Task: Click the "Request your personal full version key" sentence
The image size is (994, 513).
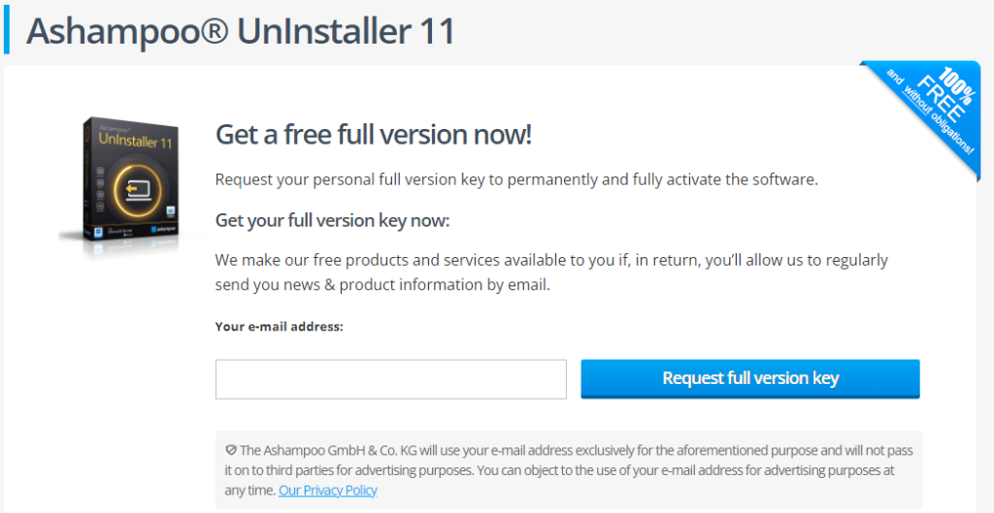Action: click(517, 179)
